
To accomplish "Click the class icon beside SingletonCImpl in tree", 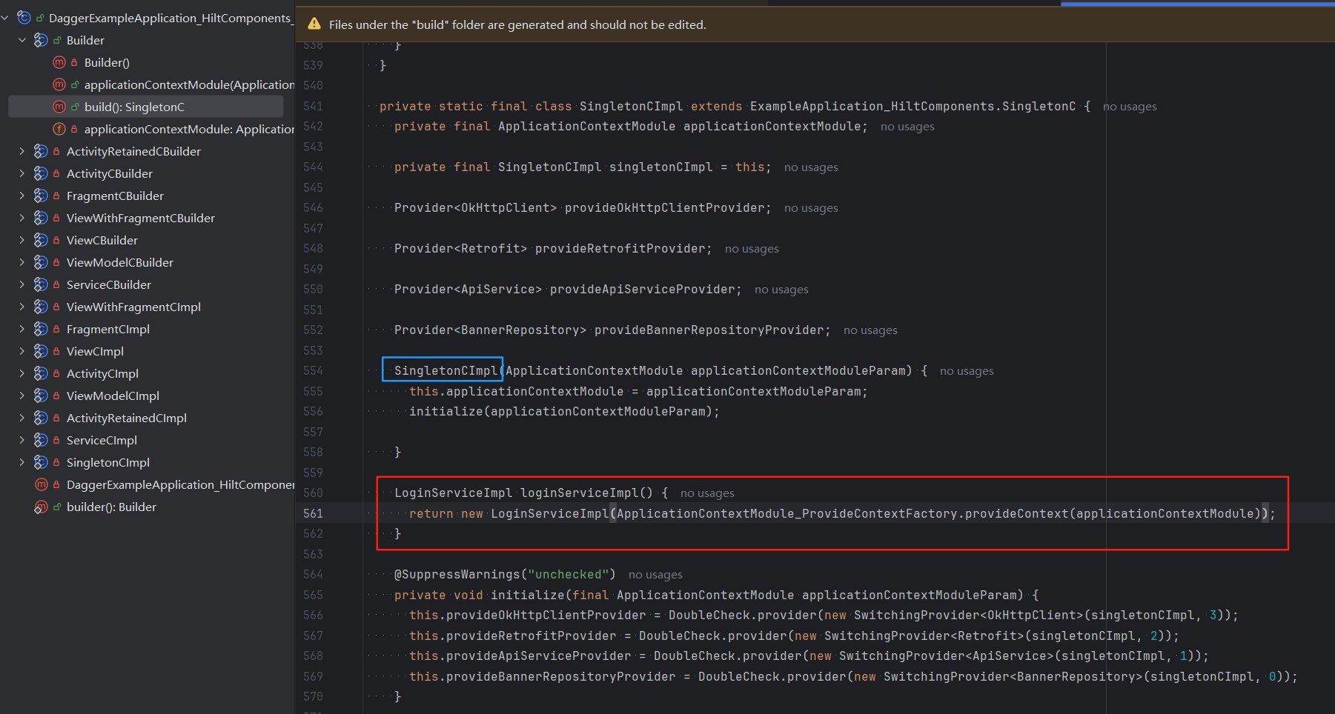I will tap(41, 463).
